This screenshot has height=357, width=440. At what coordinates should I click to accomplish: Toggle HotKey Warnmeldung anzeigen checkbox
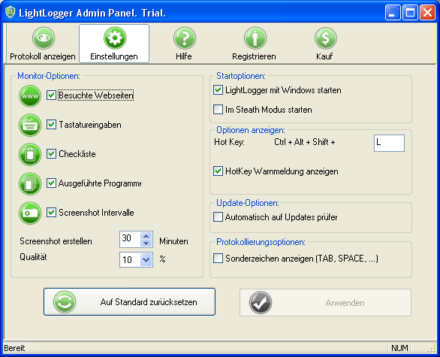click(218, 171)
